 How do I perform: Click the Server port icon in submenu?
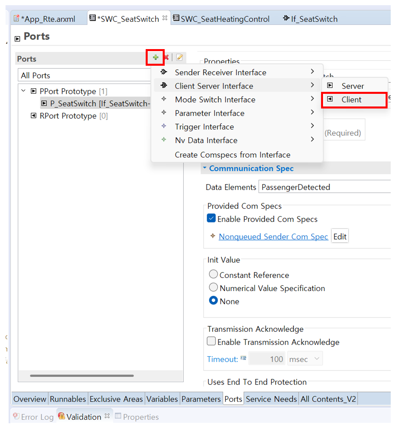(x=330, y=86)
